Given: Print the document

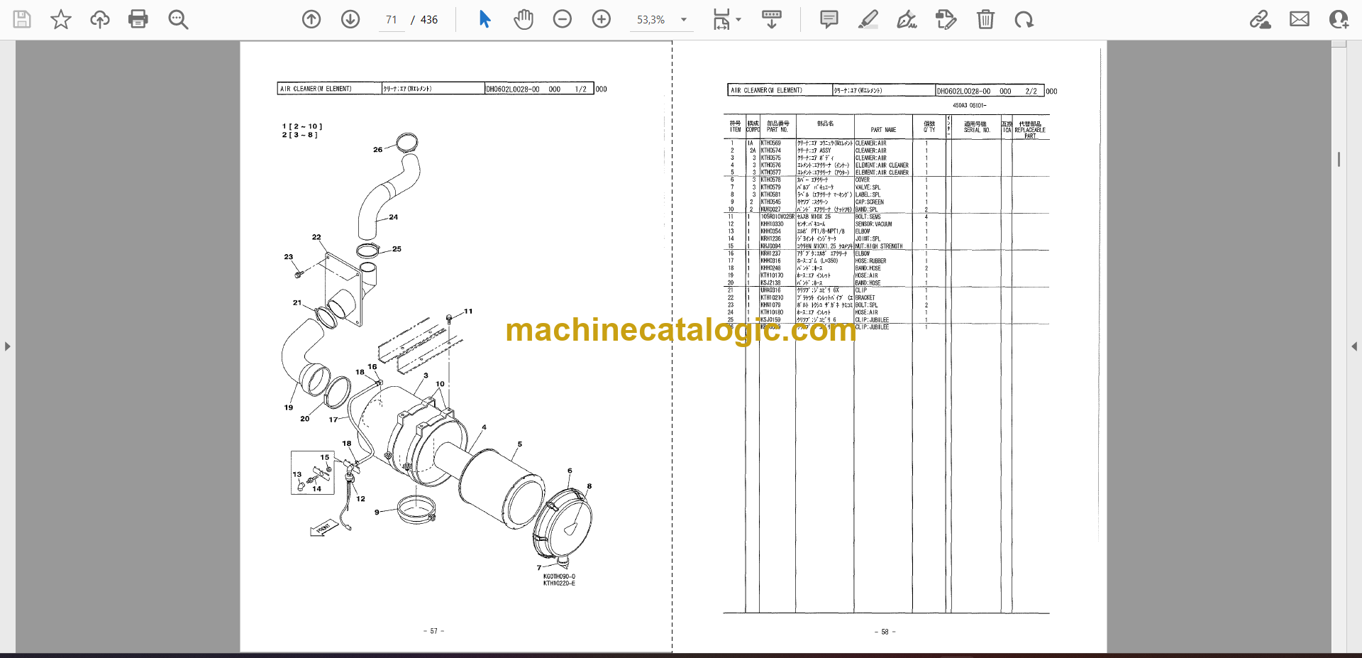Looking at the screenshot, I should point(138,19).
